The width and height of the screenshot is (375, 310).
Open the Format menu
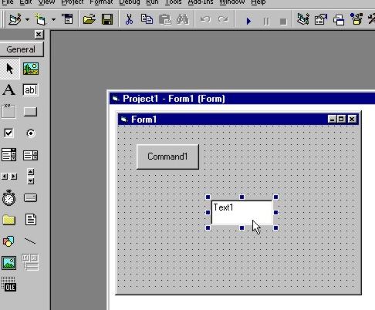click(x=101, y=2)
